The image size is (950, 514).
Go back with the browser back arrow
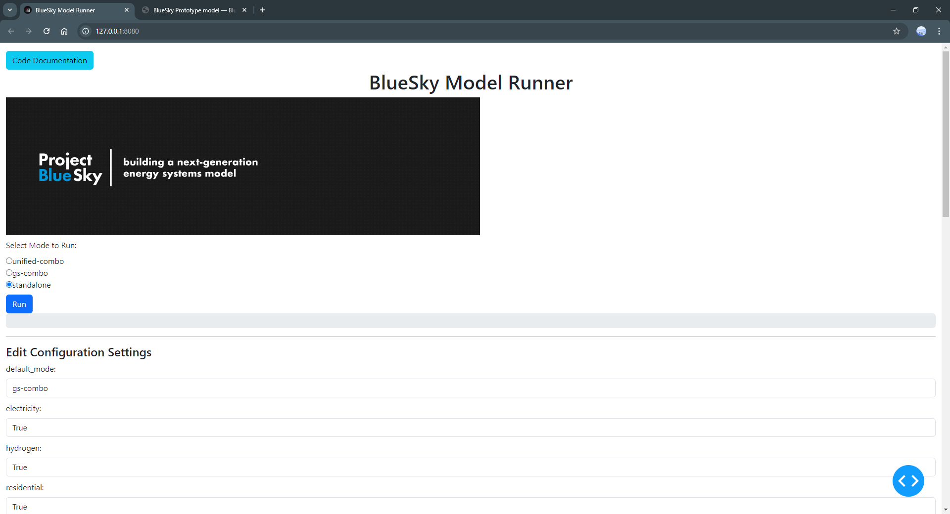(x=11, y=31)
